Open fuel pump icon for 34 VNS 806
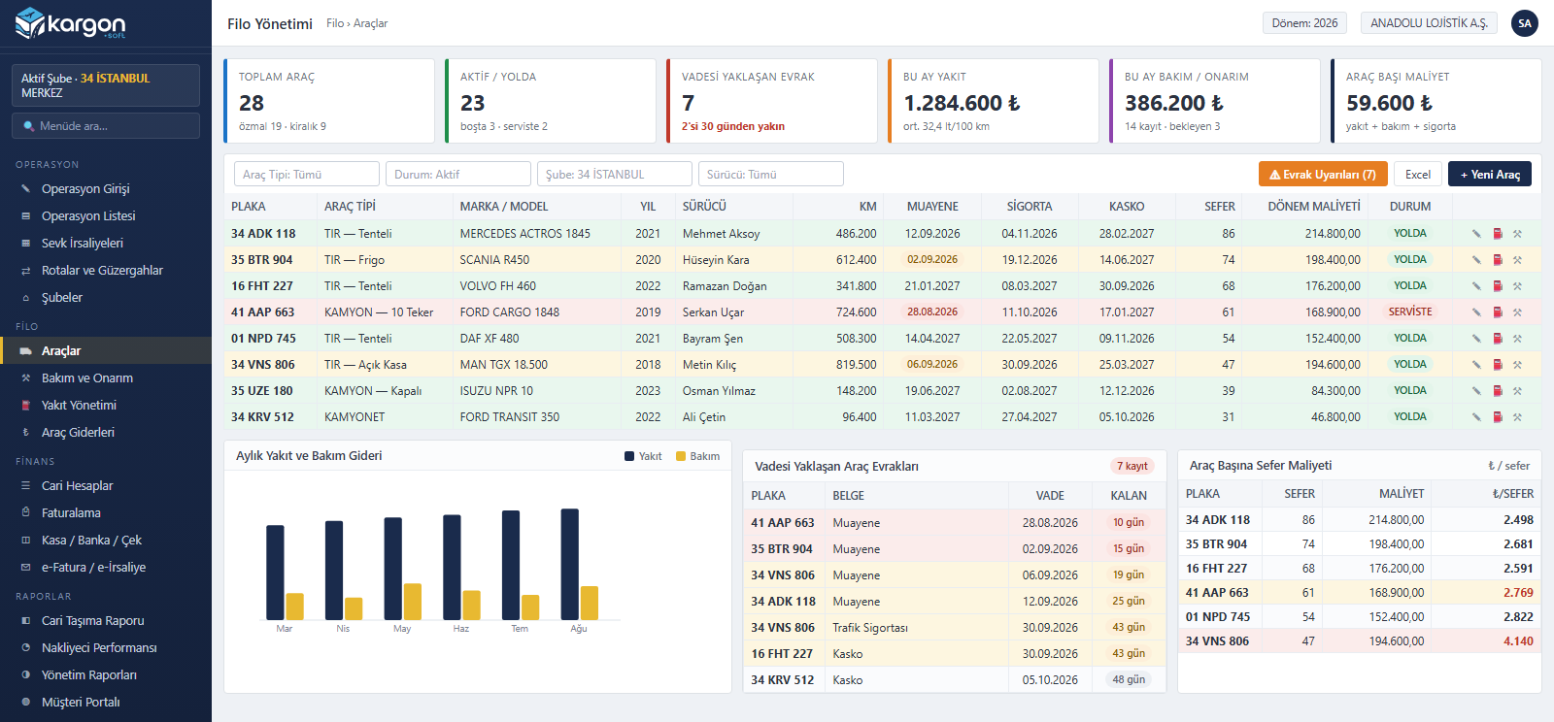The image size is (1554, 722). tap(1498, 365)
